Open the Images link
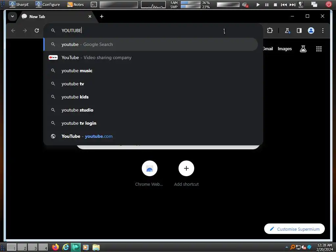336x252 pixels. tap(284, 49)
